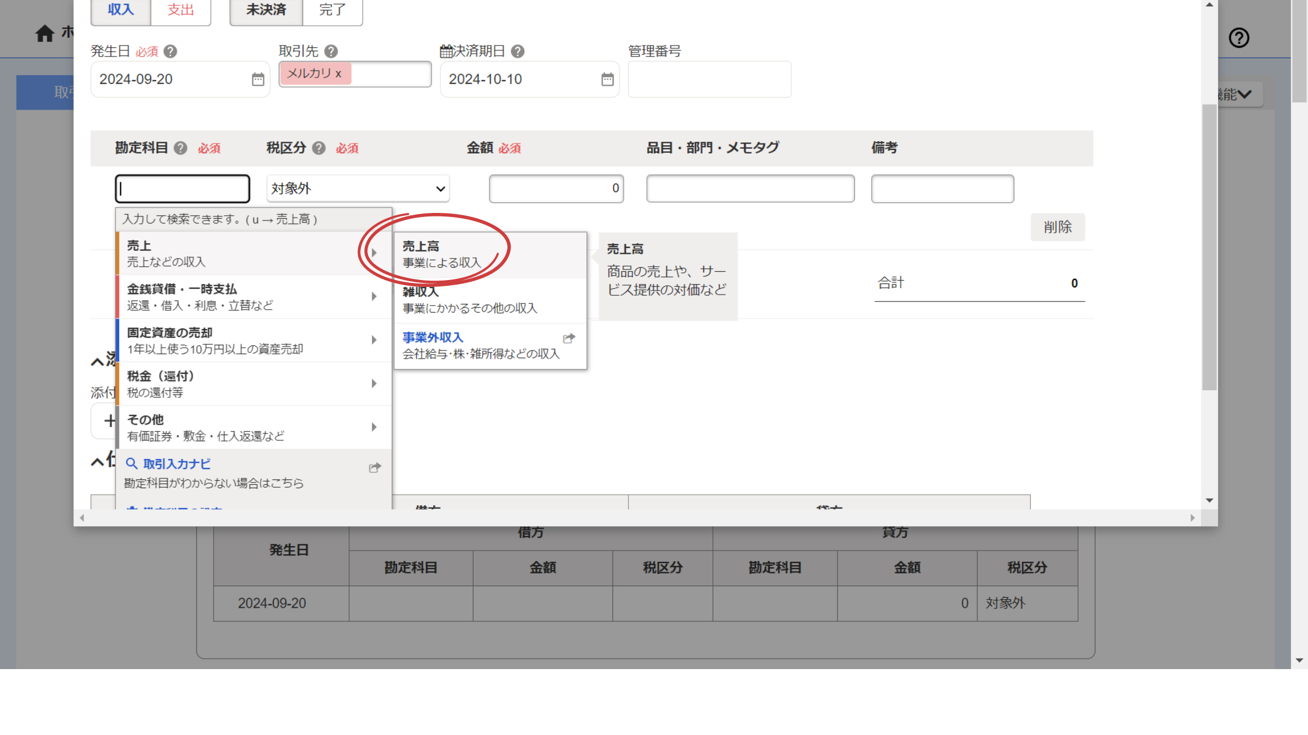This screenshot has height=735, width=1308.
Task: Set the settlement status to 完了
Action: pyautogui.click(x=332, y=10)
